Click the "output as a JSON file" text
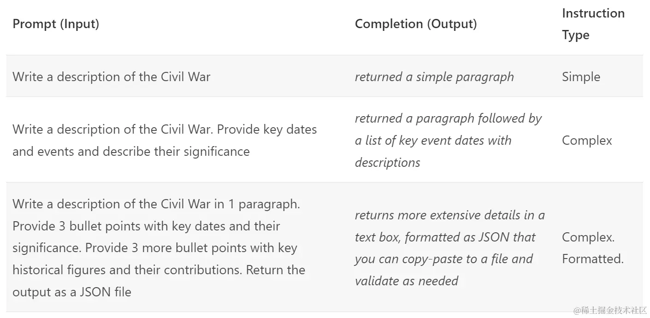 pyautogui.click(x=72, y=292)
